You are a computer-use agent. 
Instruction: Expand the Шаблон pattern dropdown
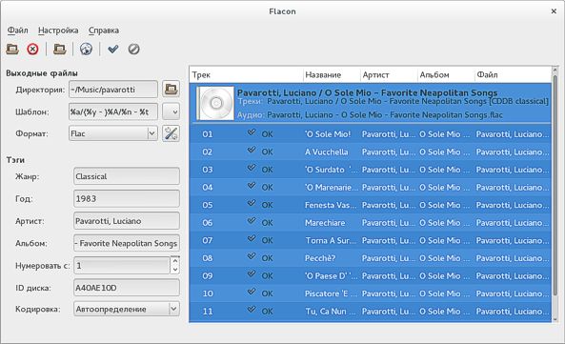171,111
